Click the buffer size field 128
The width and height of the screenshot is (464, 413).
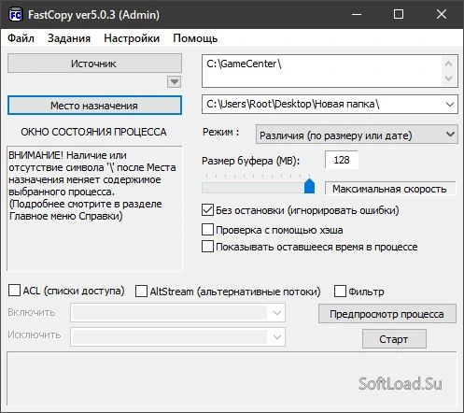(x=342, y=160)
